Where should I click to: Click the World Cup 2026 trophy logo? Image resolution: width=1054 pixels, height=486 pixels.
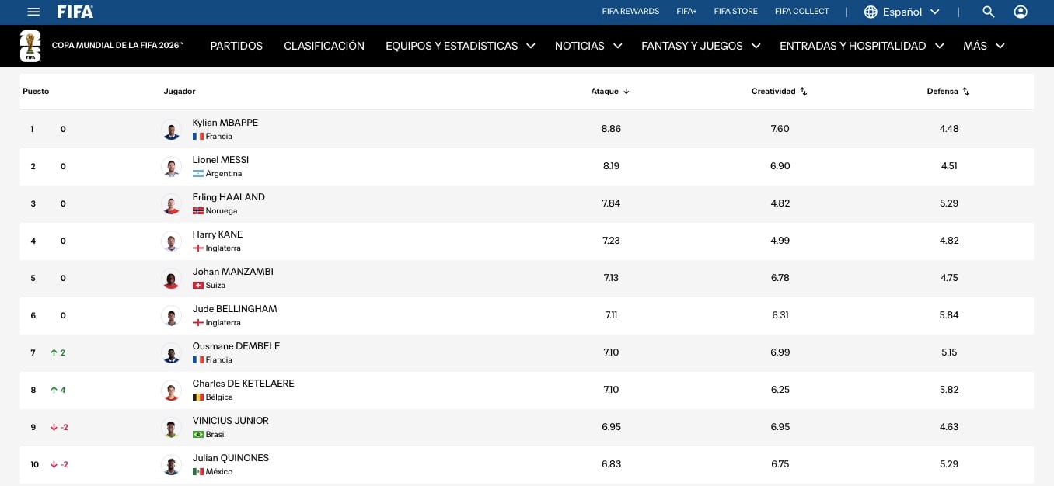click(x=30, y=46)
